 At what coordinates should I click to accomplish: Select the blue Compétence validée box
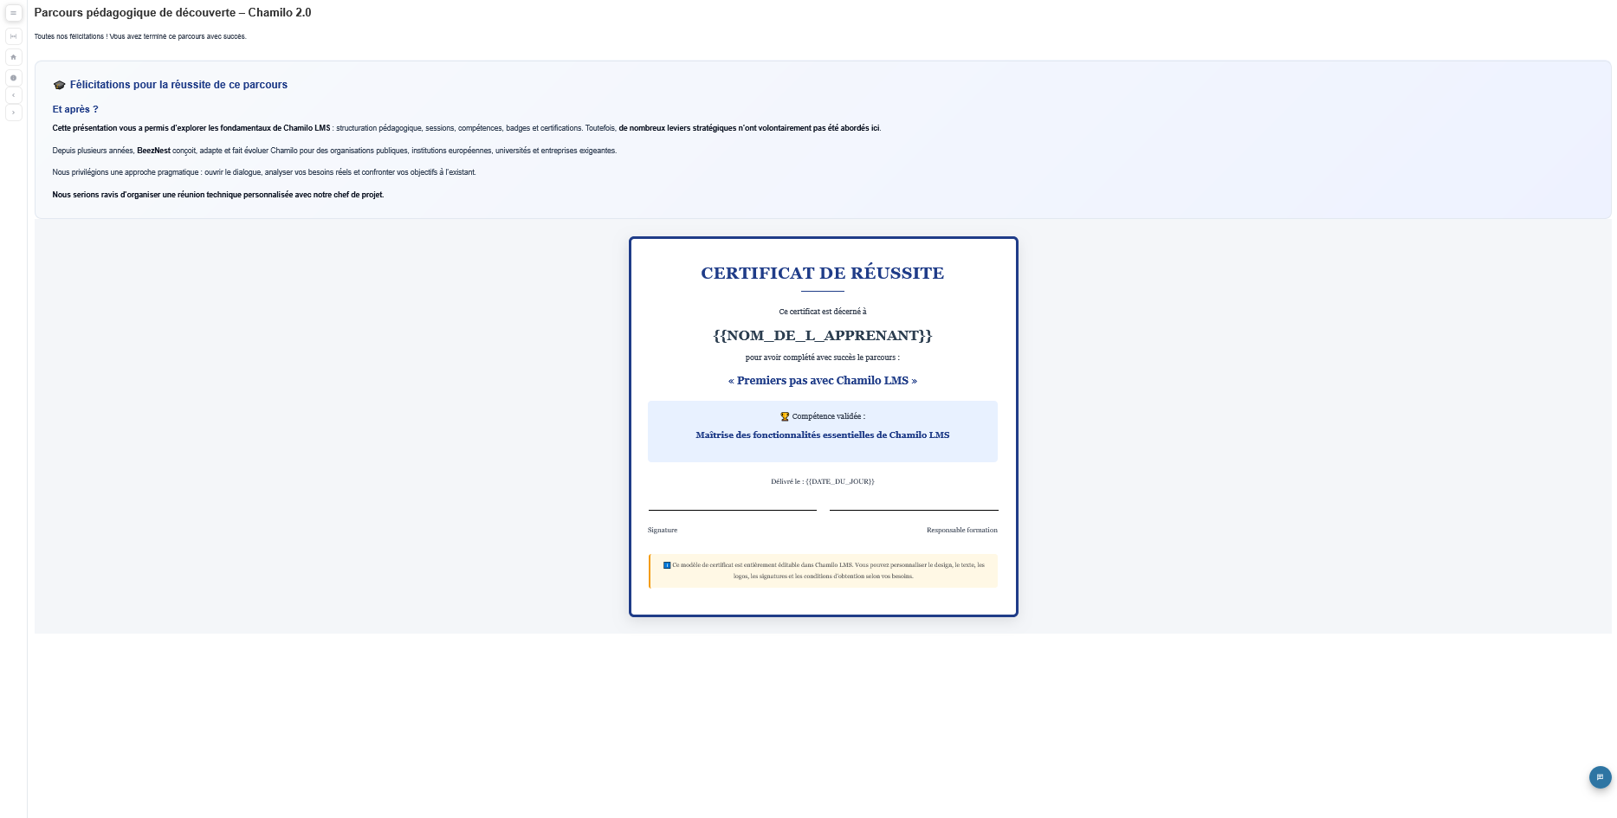click(823, 431)
